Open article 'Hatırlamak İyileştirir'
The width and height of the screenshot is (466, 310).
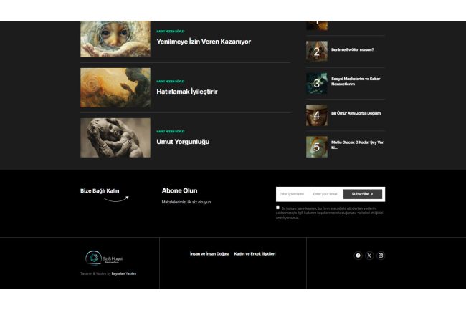coord(186,92)
